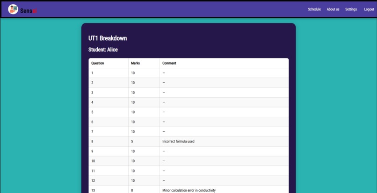The width and height of the screenshot is (377, 193).
Task: Select marks cell in question 2 row
Action: (x=144, y=83)
